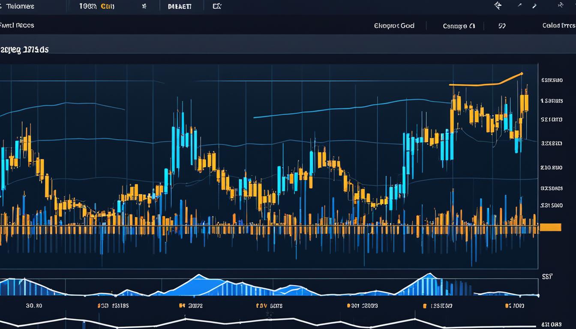Click the topmost '$ senuo' price axis label
Viewport: 576px width, 329px height.
[x=552, y=80]
